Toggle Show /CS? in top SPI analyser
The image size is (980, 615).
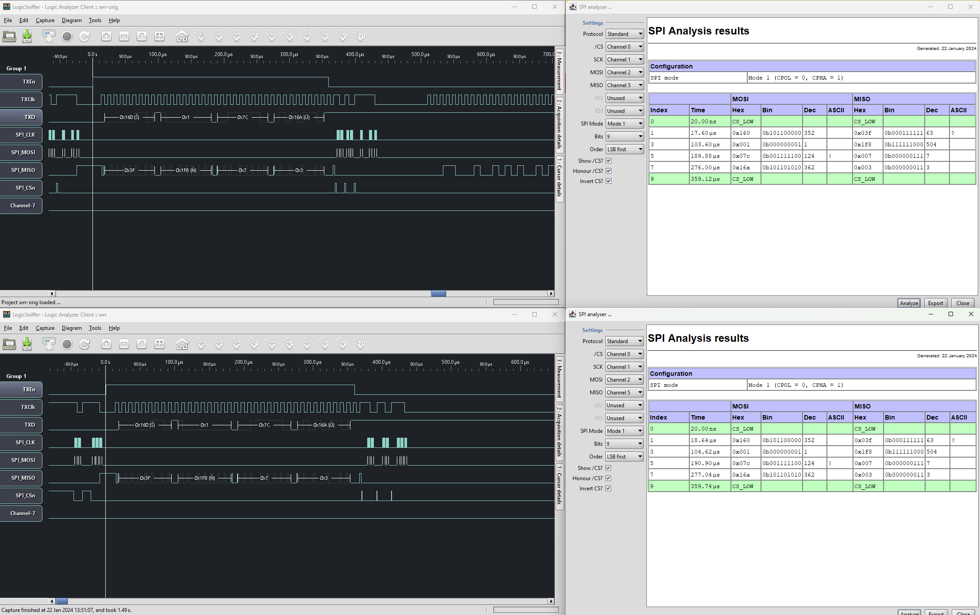point(609,161)
